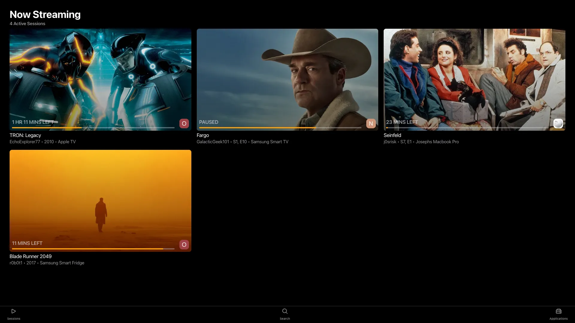Click the Seinfeld title label
Viewport: 575px width, 323px height.
coord(392,135)
